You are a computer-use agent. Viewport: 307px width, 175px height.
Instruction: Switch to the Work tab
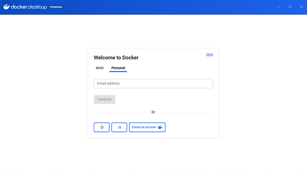[x=100, y=68]
